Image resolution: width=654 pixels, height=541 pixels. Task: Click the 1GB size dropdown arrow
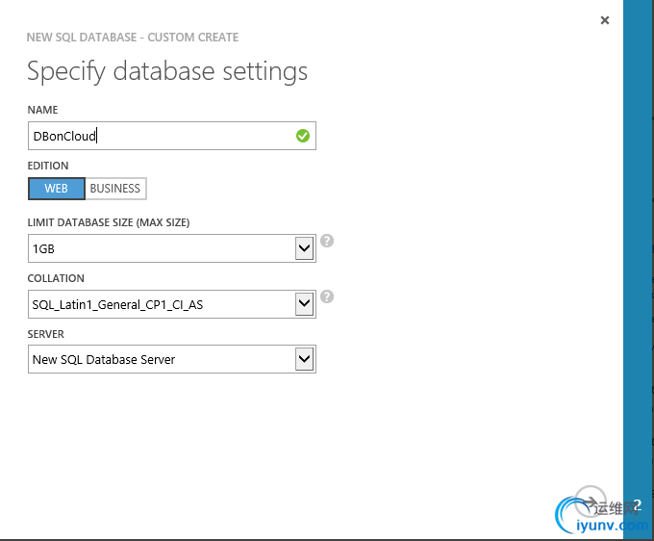click(304, 248)
